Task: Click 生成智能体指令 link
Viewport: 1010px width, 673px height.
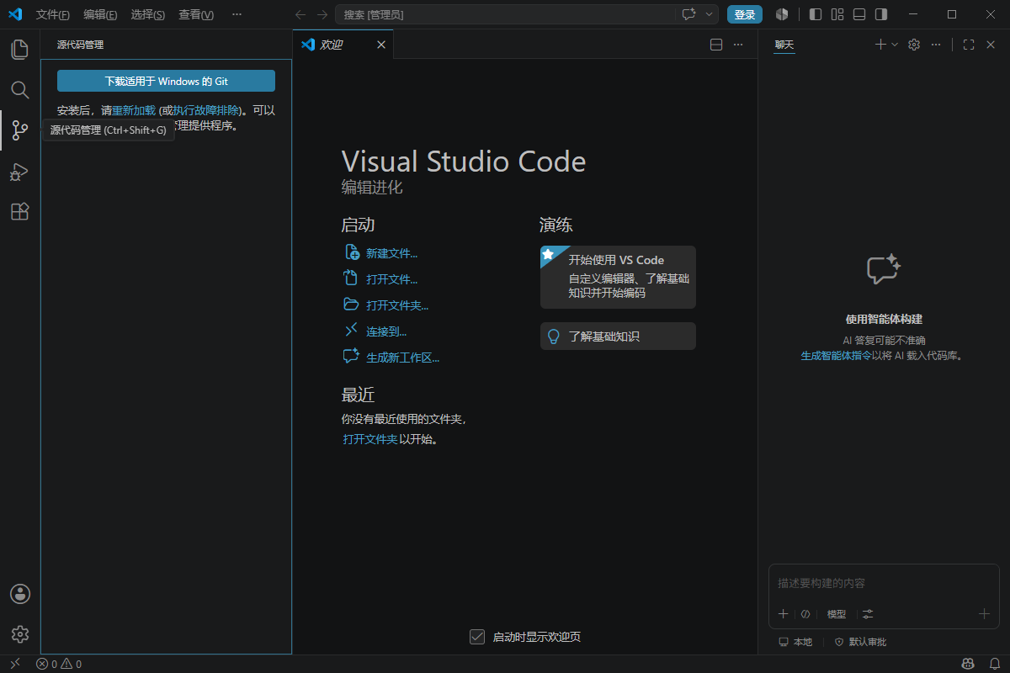Action: (836, 356)
